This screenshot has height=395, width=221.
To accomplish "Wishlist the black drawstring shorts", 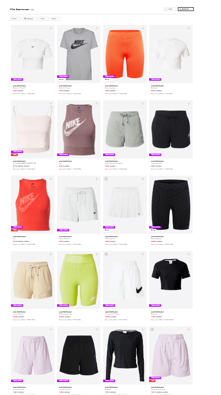I will 189,104.
